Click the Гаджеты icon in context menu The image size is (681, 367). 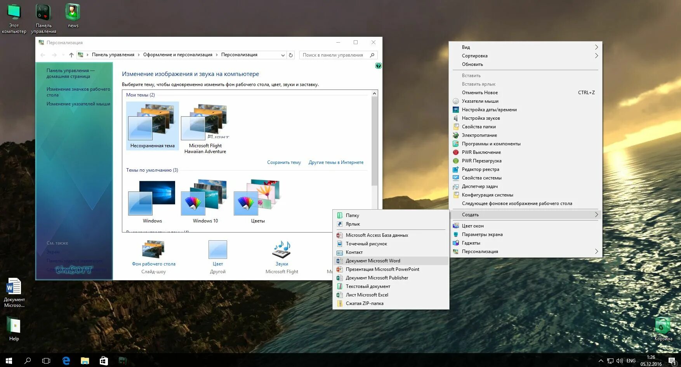coord(456,243)
